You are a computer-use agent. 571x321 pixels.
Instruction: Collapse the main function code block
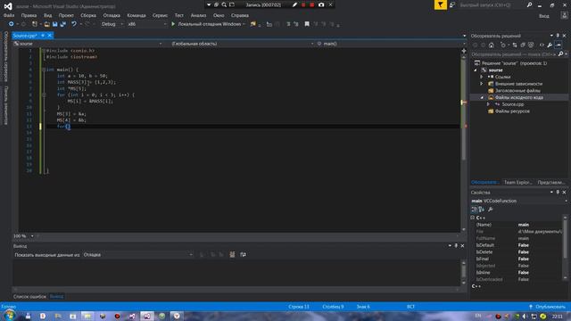44,70
